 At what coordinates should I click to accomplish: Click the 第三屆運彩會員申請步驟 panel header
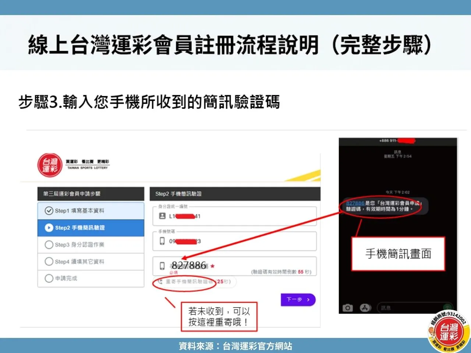point(91,194)
